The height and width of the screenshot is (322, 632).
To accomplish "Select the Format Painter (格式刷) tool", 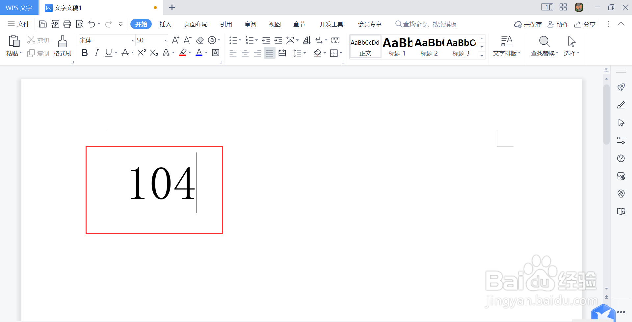I will tap(63, 46).
